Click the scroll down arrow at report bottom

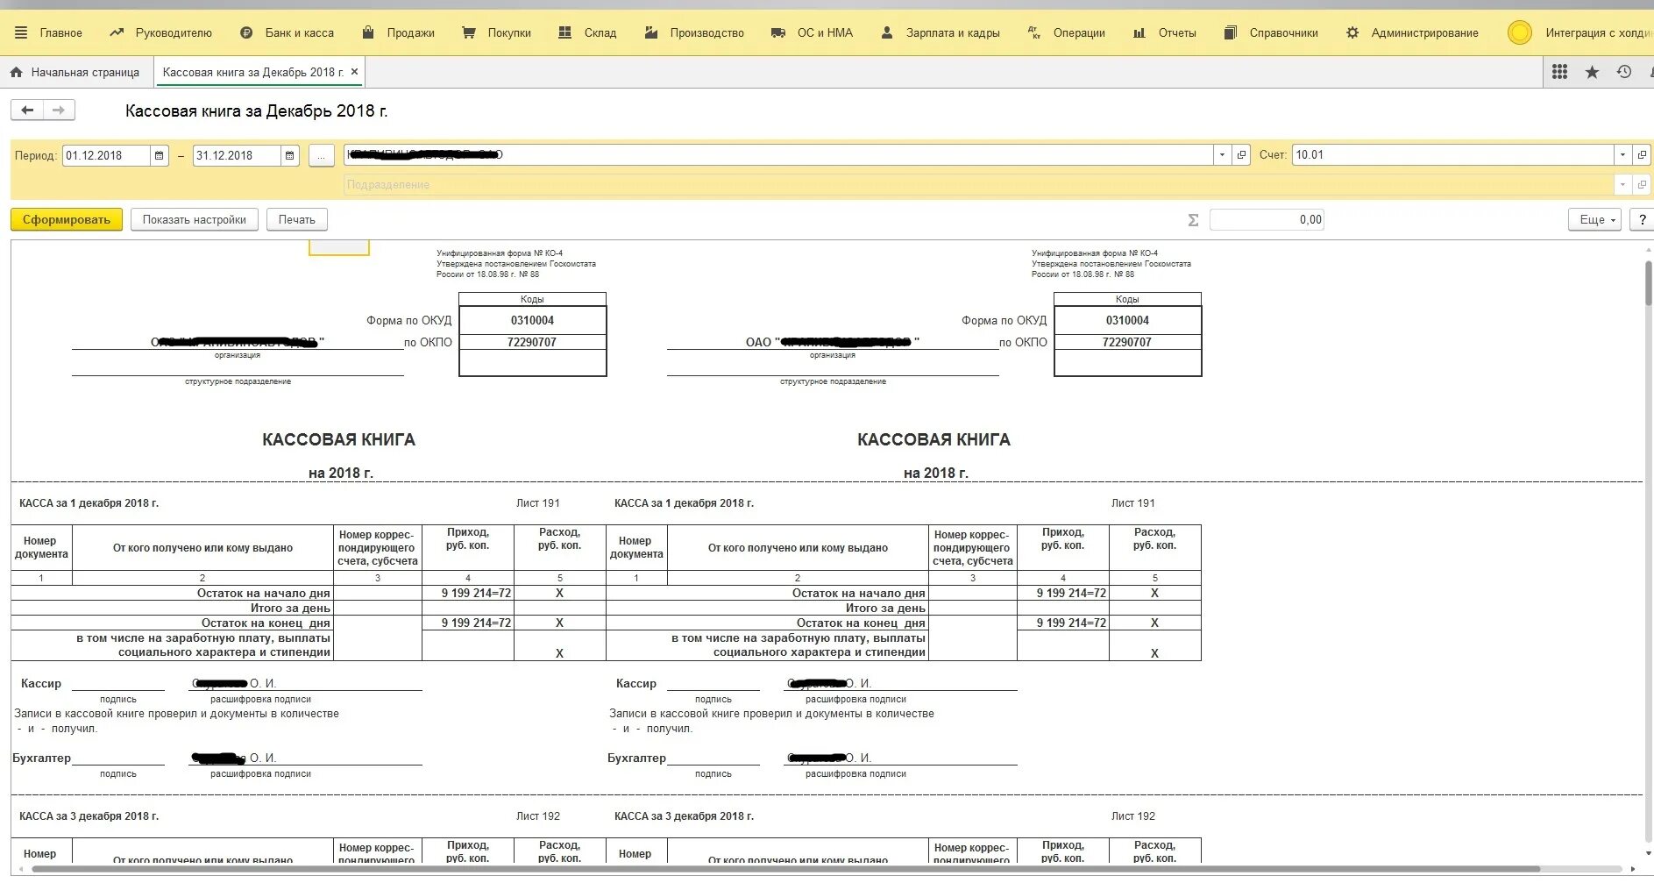pyautogui.click(x=1649, y=852)
